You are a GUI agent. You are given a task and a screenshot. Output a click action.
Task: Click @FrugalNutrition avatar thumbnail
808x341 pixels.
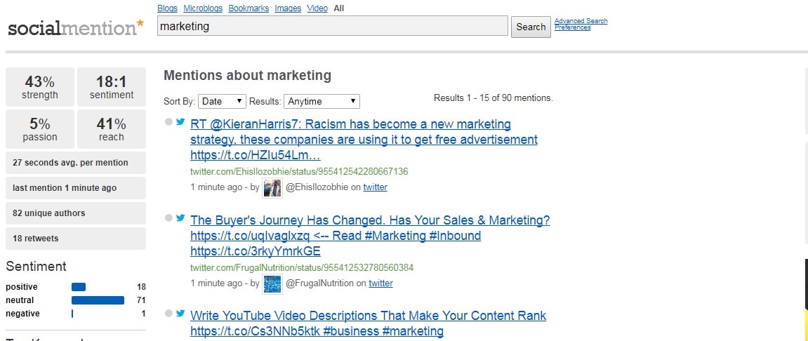pyautogui.click(x=272, y=284)
